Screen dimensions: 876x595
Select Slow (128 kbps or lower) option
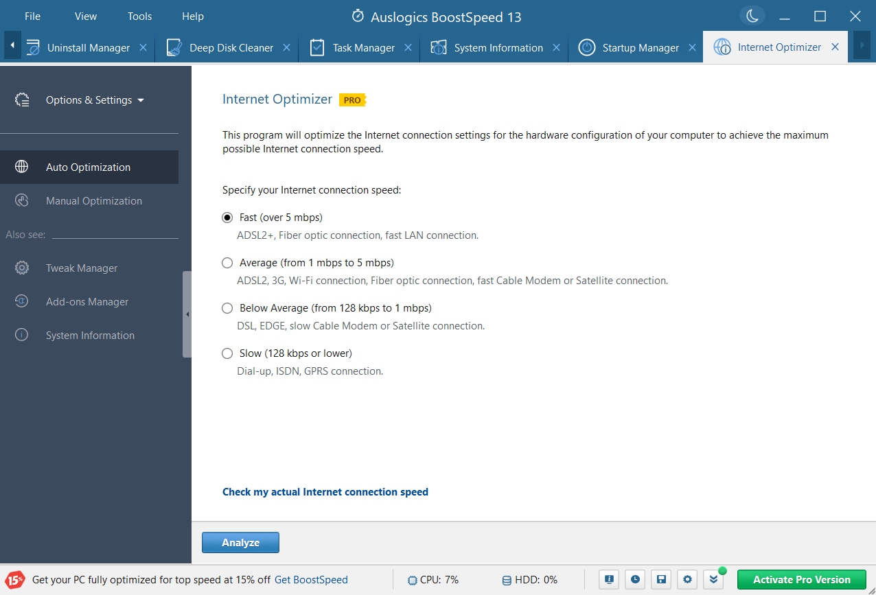tap(227, 353)
